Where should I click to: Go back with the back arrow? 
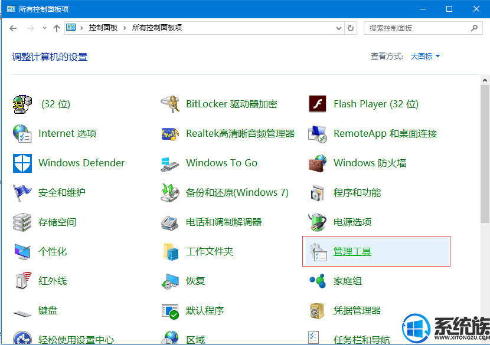[13, 28]
